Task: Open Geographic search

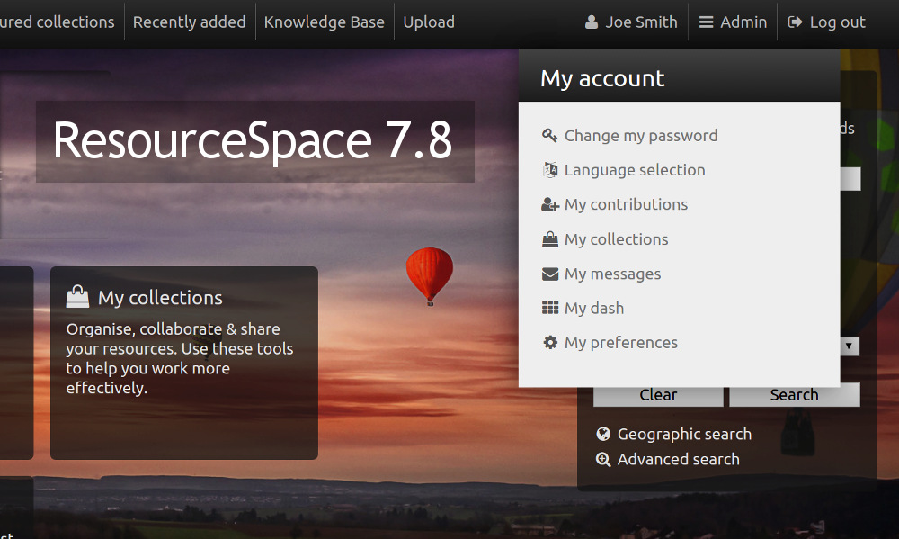Action: (684, 434)
